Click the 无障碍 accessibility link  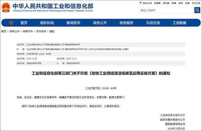point(157,3)
